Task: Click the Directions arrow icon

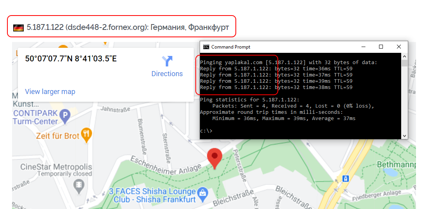Action: [167, 61]
